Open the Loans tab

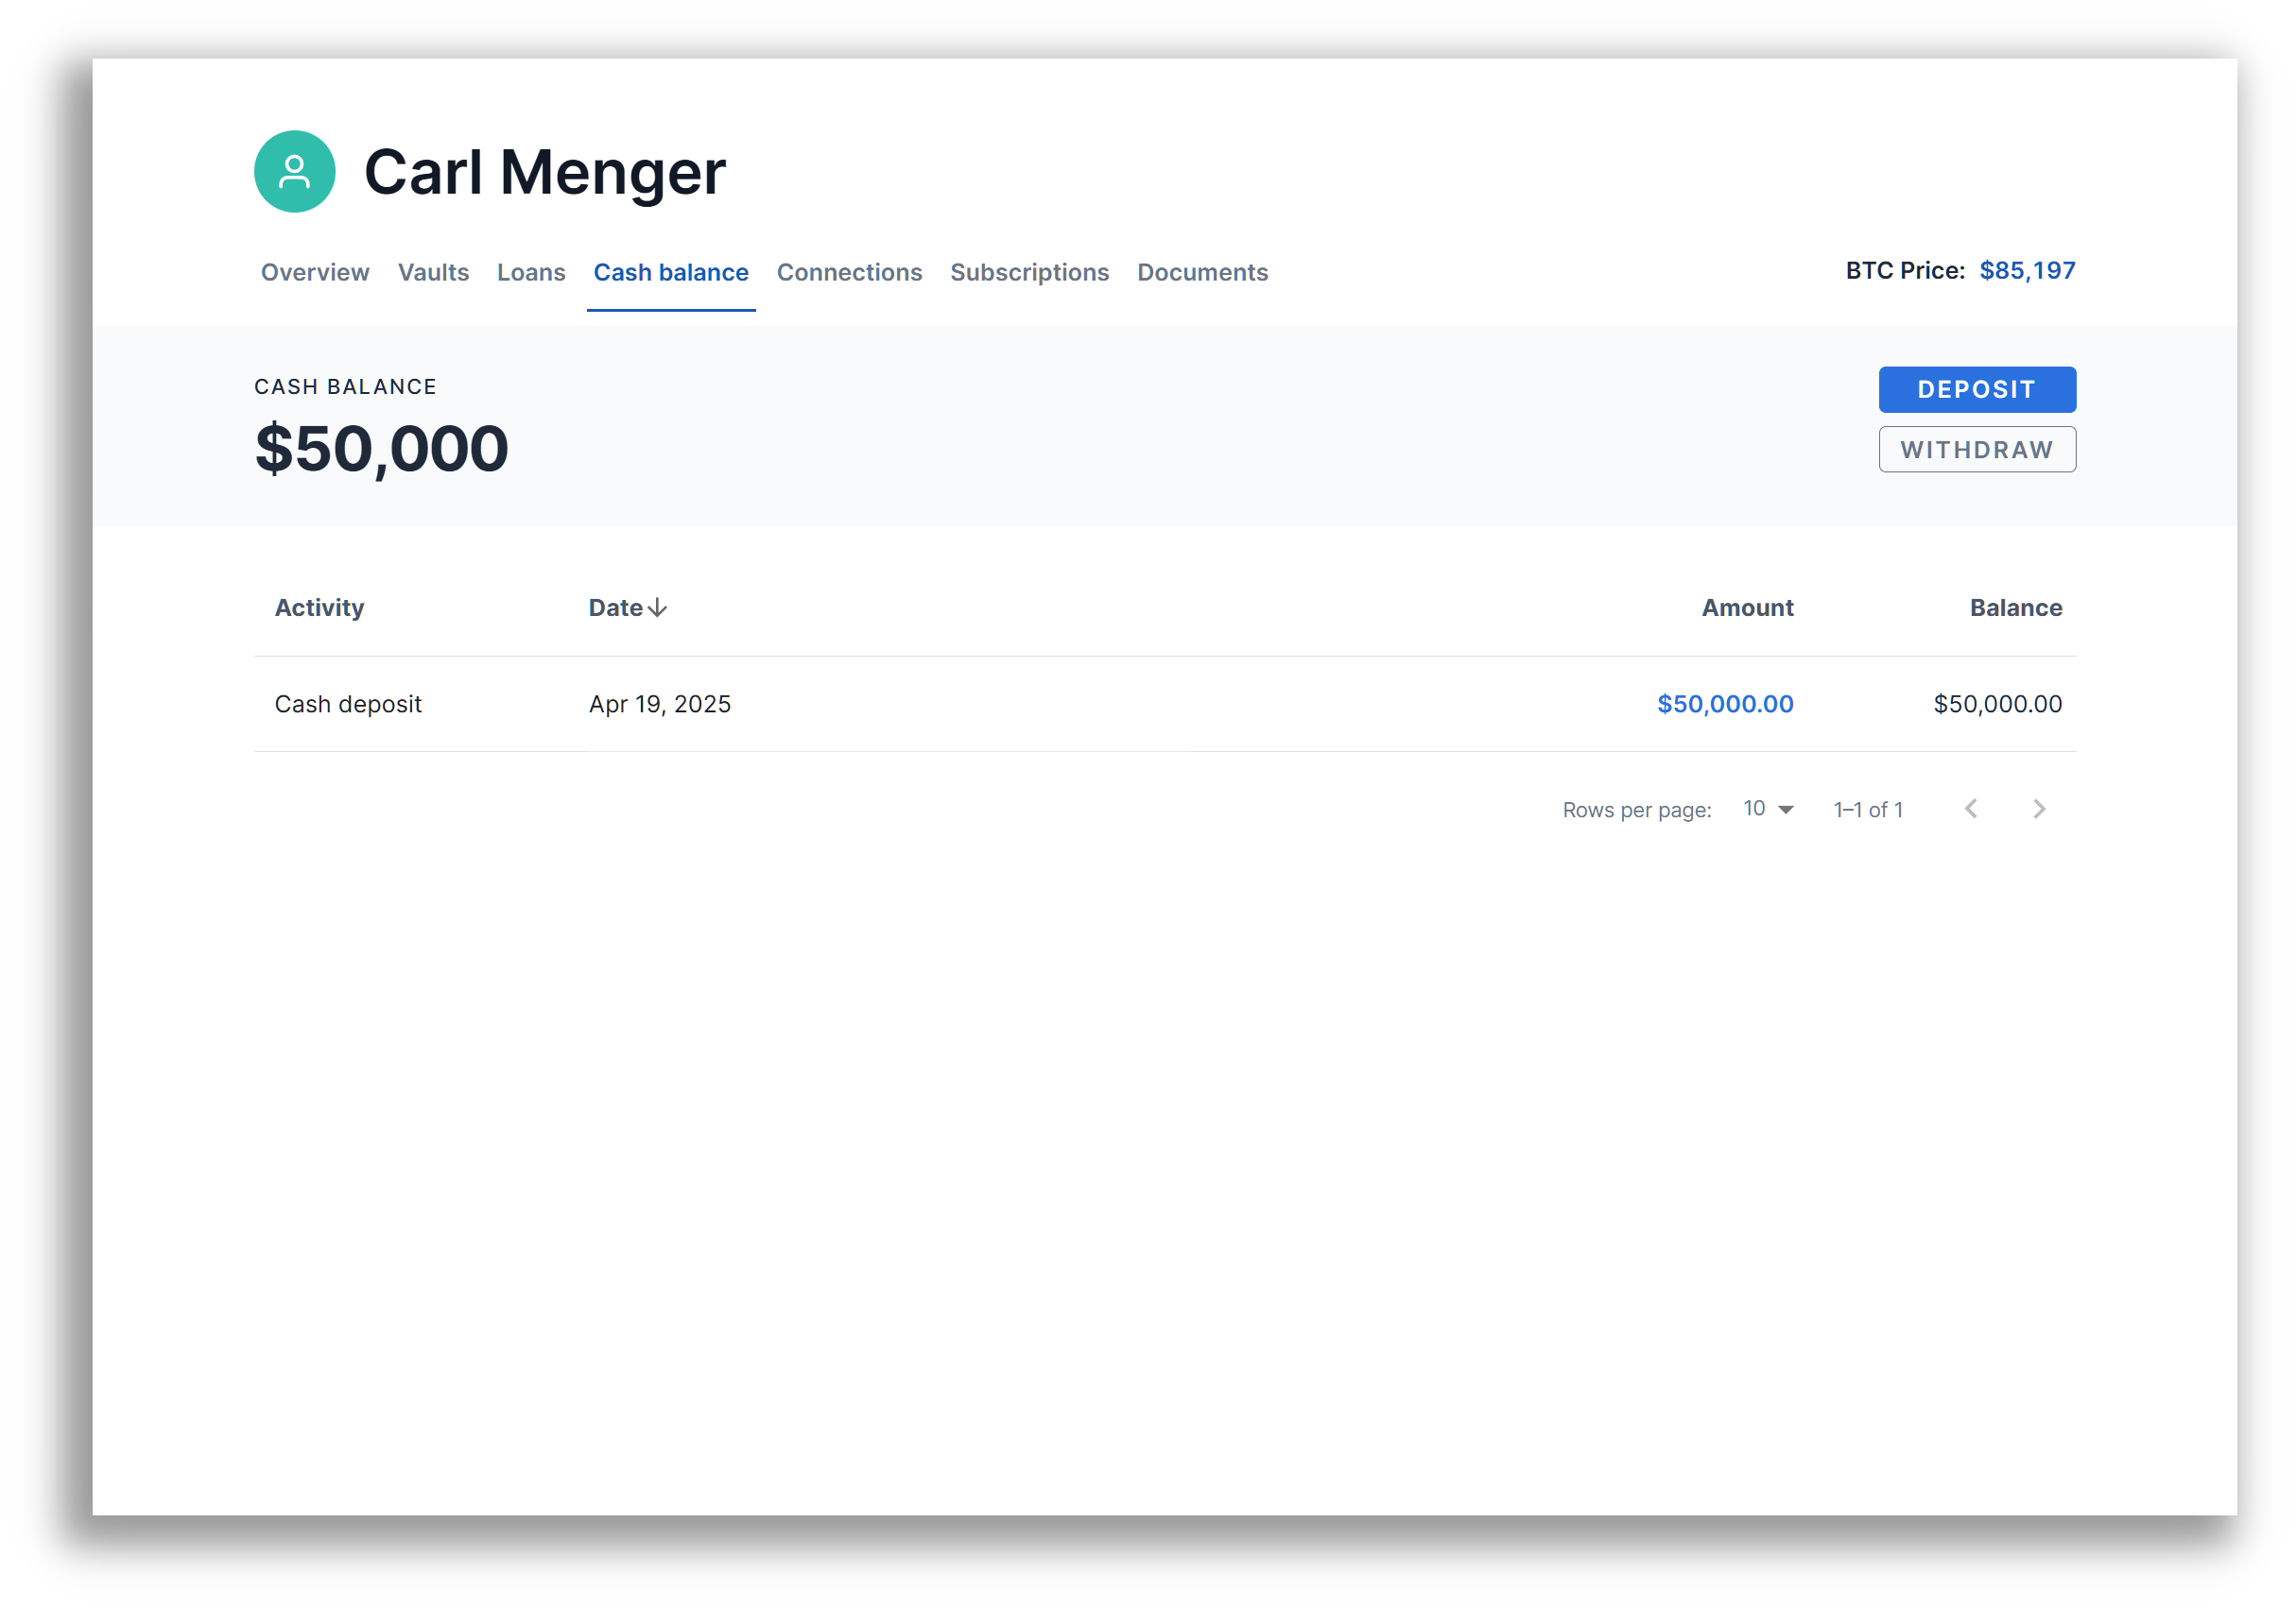coord(531,272)
